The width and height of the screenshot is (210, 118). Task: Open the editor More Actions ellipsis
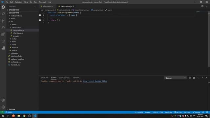tap(206, 6)
